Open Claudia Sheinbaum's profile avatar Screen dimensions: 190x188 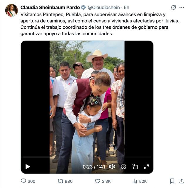tap(11, 10)
